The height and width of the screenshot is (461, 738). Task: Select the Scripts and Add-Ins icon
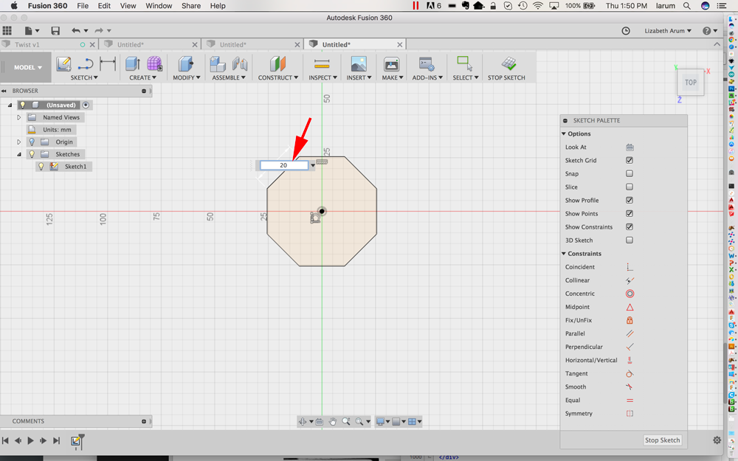[x=427, y=64]
